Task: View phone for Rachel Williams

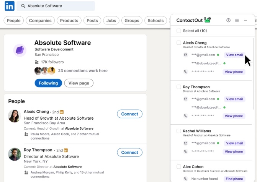Action: [x=234, y=151]
